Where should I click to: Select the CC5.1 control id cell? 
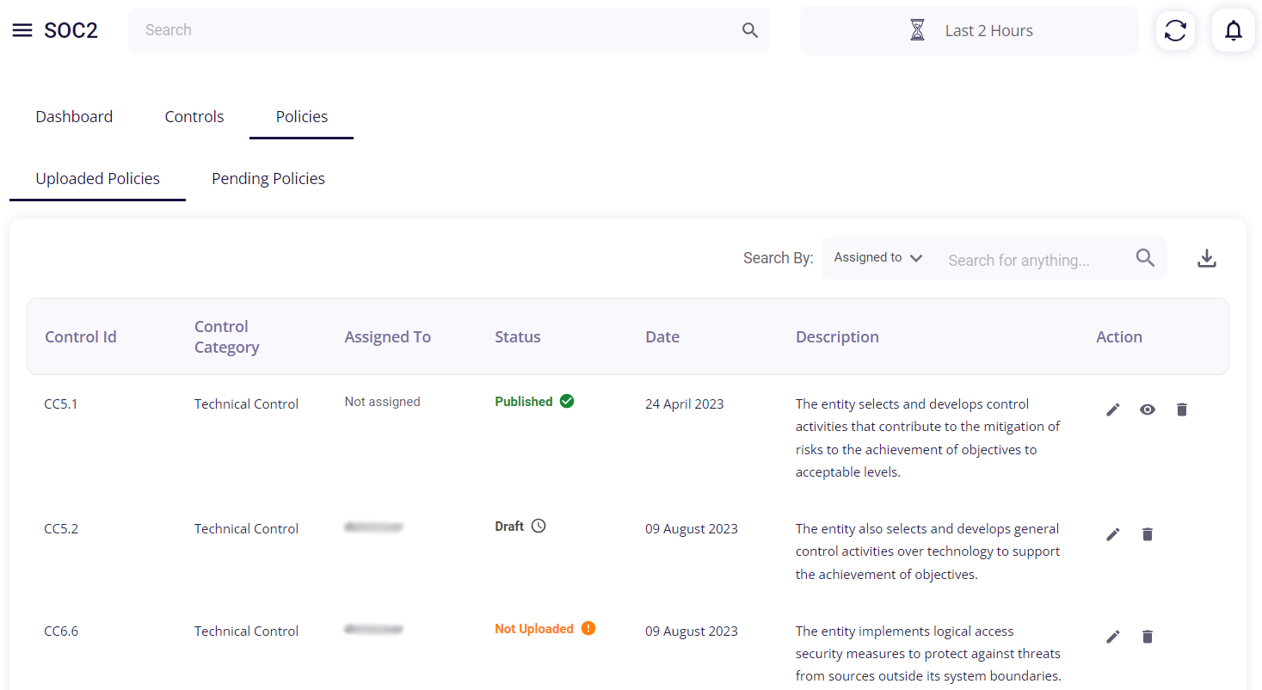(61, 404)
